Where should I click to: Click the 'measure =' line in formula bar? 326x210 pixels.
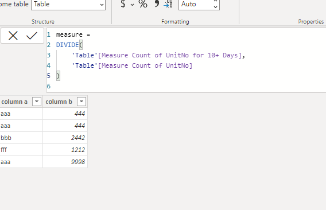coord(73,34)
